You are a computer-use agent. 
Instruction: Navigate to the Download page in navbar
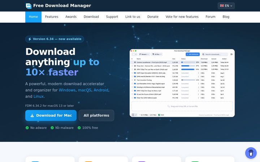pyautogui.click(x=91, y=17)
